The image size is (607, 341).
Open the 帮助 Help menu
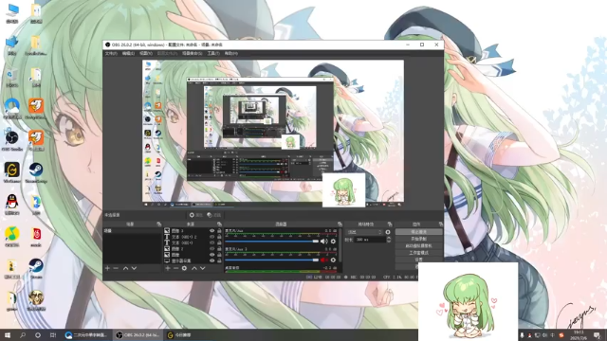pos(230,53)
